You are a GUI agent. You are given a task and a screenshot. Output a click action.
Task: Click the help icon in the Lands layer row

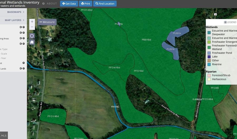[x=24, y=69]
